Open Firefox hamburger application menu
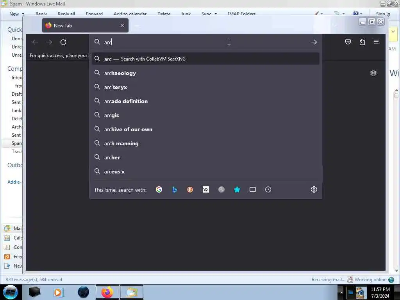The image size is (400, 300). (x=376, y=42)
